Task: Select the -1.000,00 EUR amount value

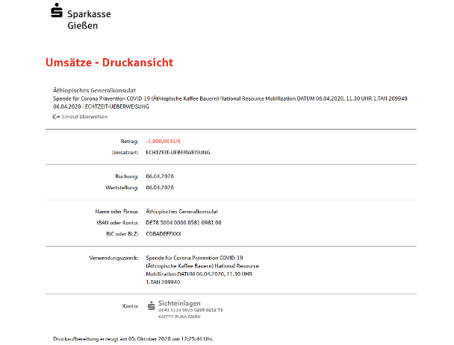Action: (x=165, y=141)
